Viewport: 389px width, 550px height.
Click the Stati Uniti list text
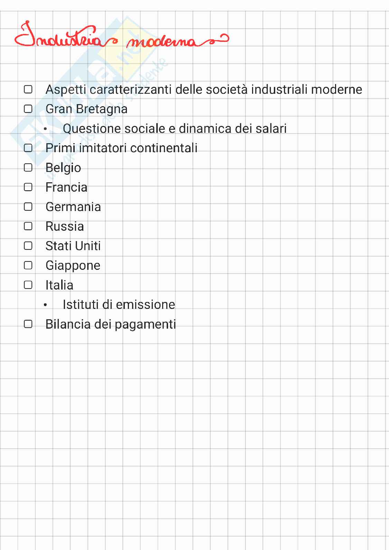73,246
